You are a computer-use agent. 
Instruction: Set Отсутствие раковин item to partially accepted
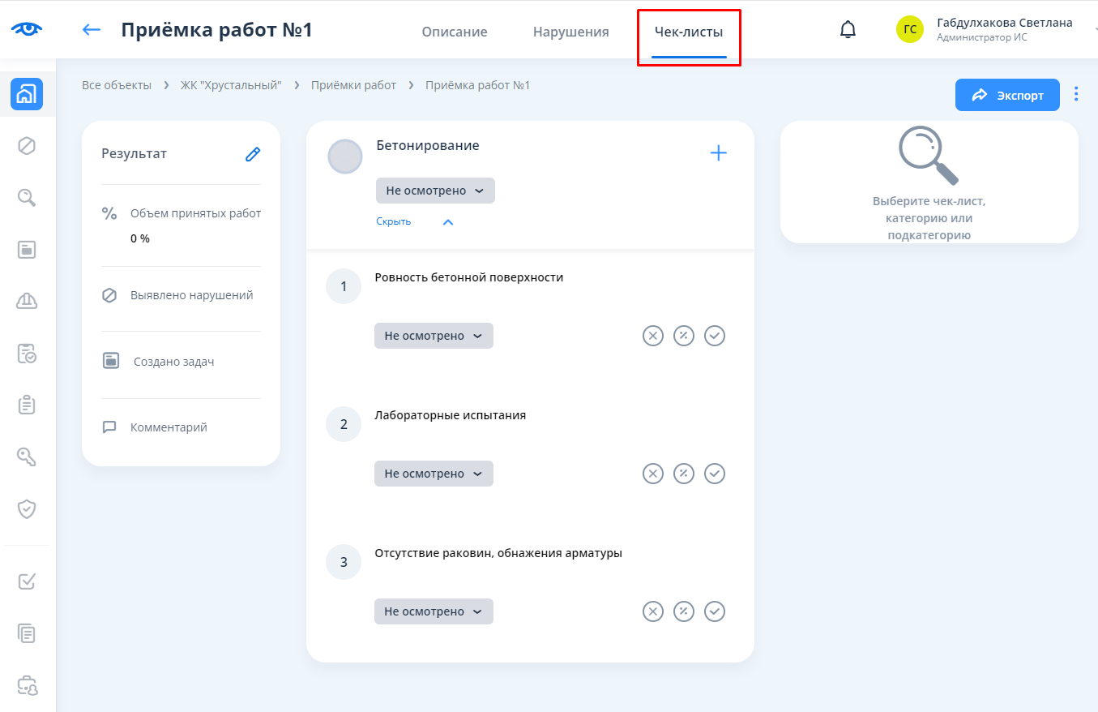pyautogui.click(x=684, y=611)
